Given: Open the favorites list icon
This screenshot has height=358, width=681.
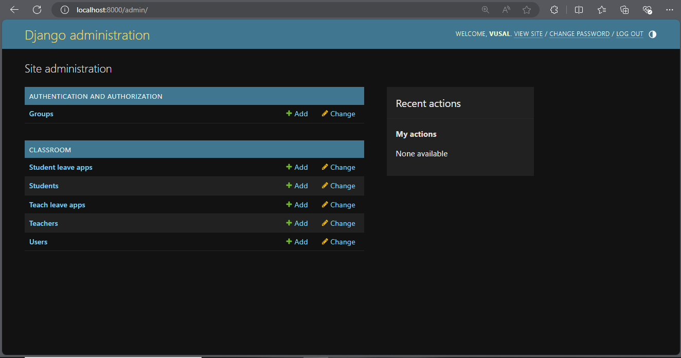Looking at the screenshot, I should pyautogui.click(x=602, y=10).
